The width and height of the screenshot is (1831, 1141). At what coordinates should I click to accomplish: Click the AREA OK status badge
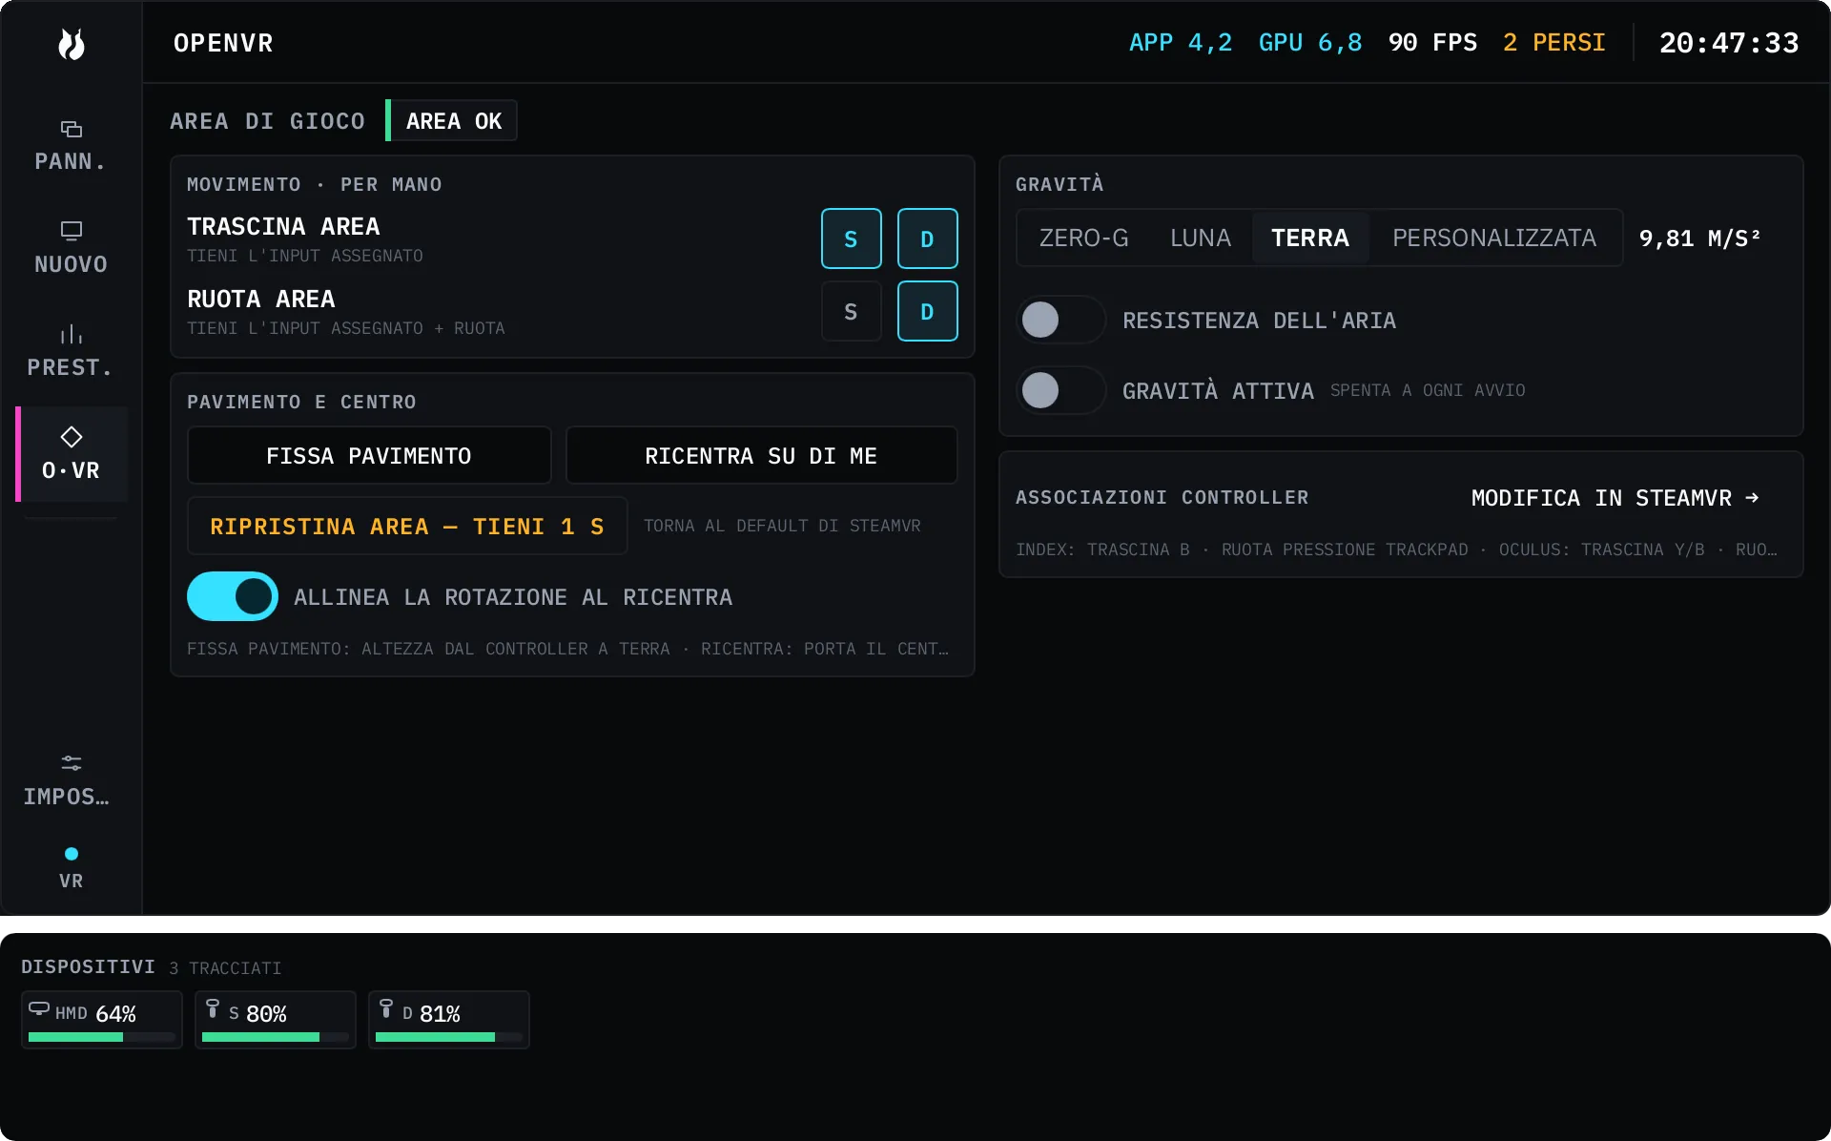click(x=453, y=121)
